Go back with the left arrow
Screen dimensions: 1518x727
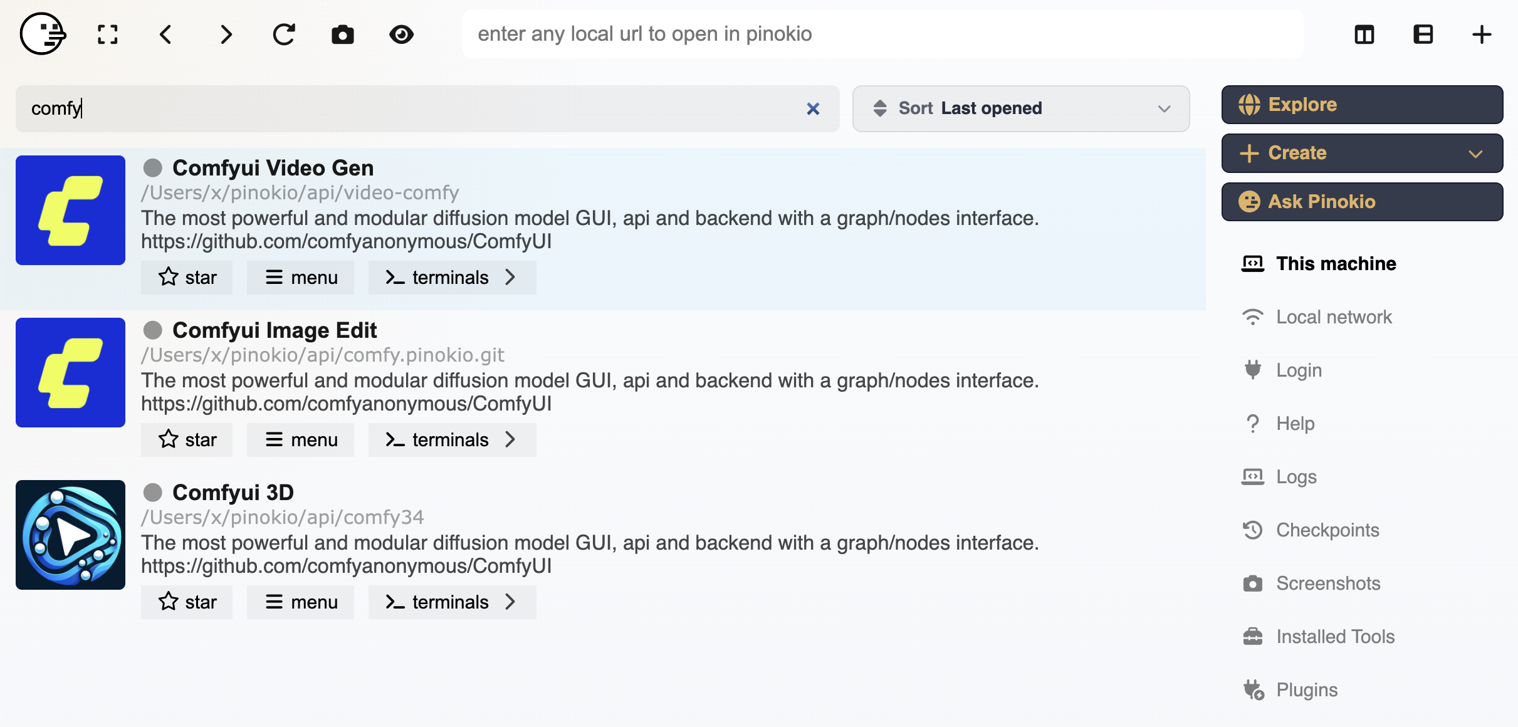166,34
